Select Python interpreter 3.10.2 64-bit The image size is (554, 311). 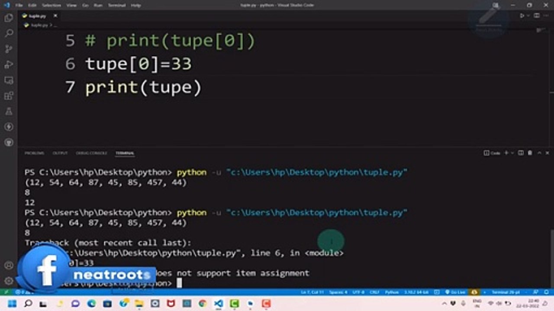(417, 292)
